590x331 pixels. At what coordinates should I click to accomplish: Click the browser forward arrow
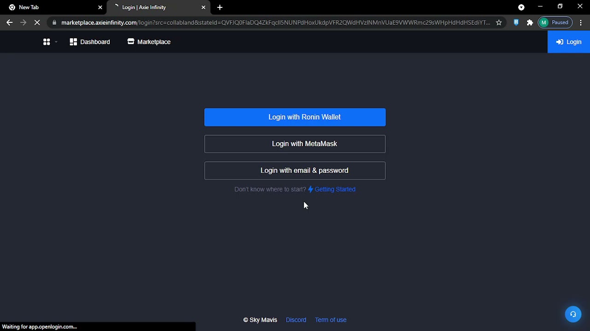pos(24,23)
